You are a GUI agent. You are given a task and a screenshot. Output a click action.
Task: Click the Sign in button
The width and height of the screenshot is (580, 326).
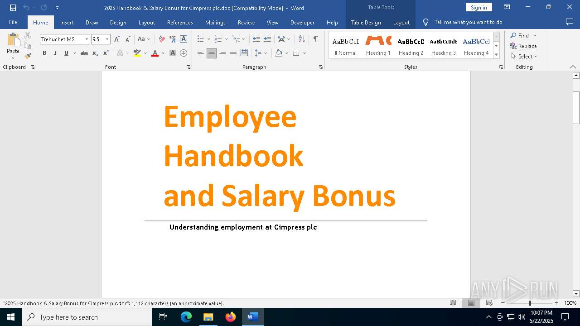(x=478, y=7)
